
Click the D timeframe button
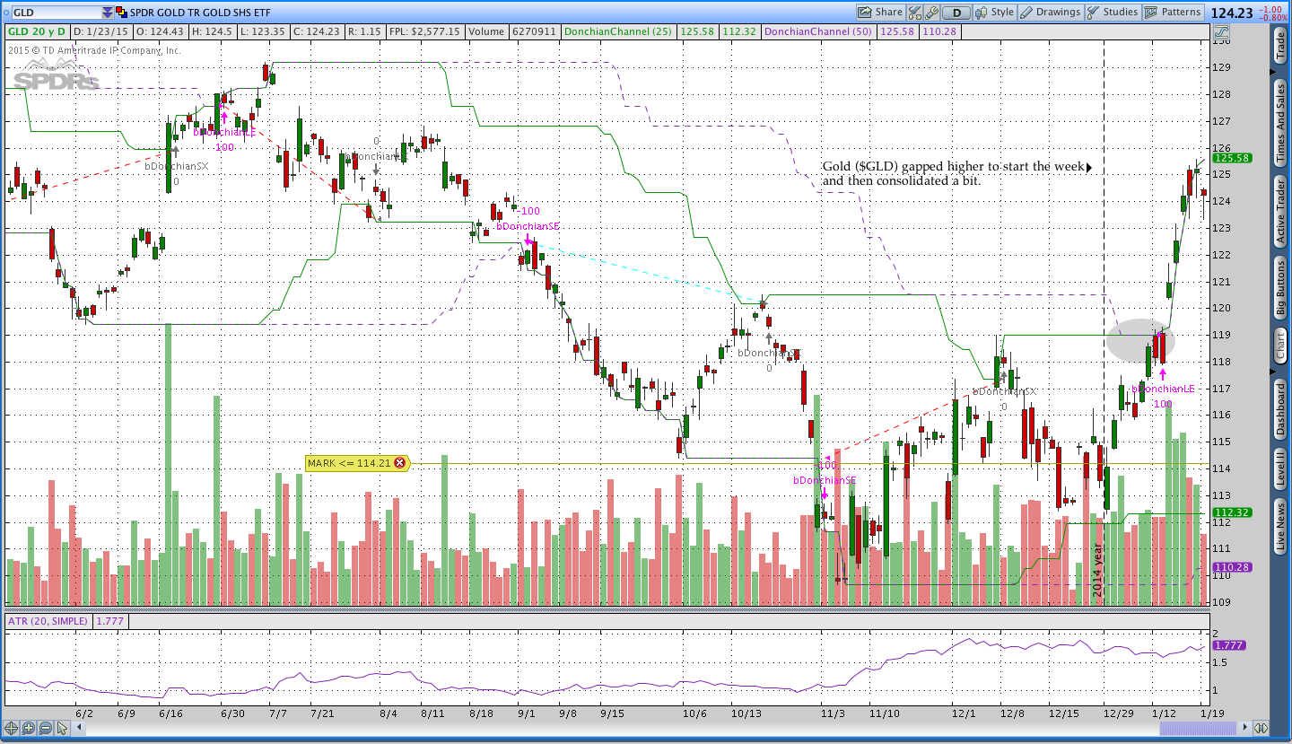point(956,13)
